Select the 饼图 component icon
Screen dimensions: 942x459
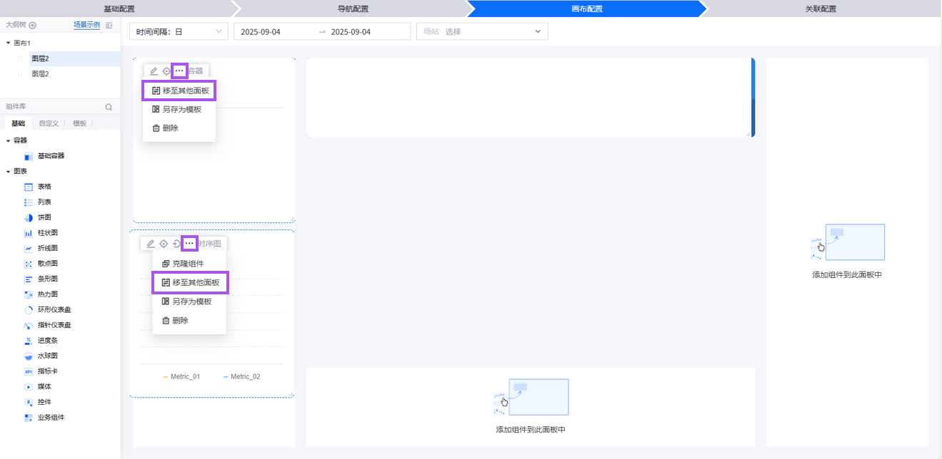click(x=29, y=217)
